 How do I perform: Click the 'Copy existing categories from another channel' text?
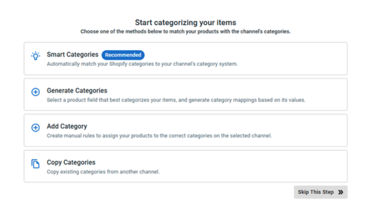click(103, 172)
